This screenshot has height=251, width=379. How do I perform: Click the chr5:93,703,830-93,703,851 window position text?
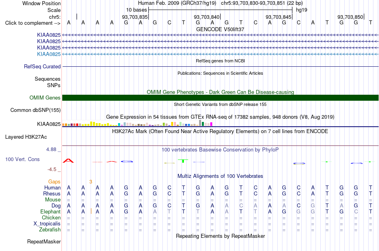click(x=262, y=3)
